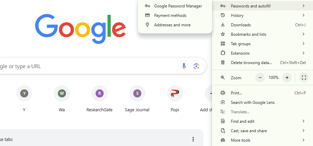Expand the More tools submenu arrow

point(304,140)
